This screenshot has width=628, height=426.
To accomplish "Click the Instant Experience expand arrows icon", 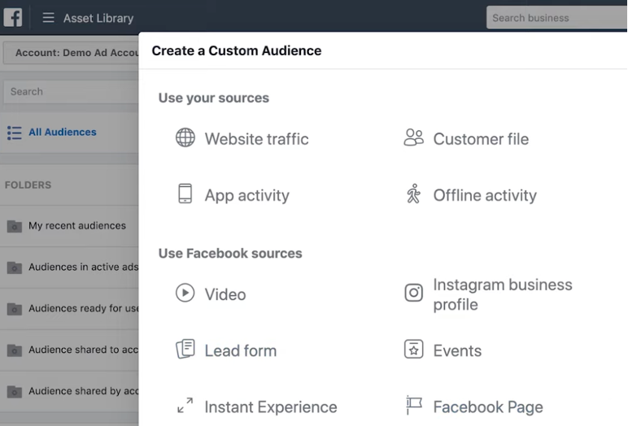I will (x=185, y=406).
